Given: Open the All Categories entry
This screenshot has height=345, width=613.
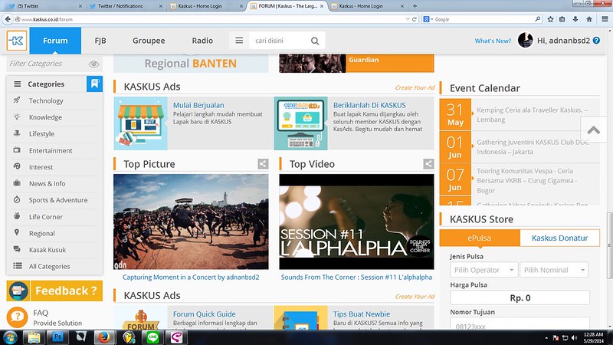Looking at the screenshot, I should coord(49,266).
